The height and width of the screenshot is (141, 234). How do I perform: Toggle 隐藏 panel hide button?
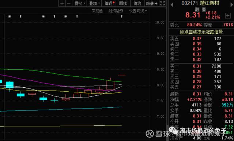pos(152,3)
